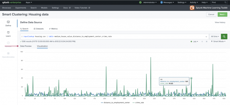Click the green Next button

coord(223,15)
